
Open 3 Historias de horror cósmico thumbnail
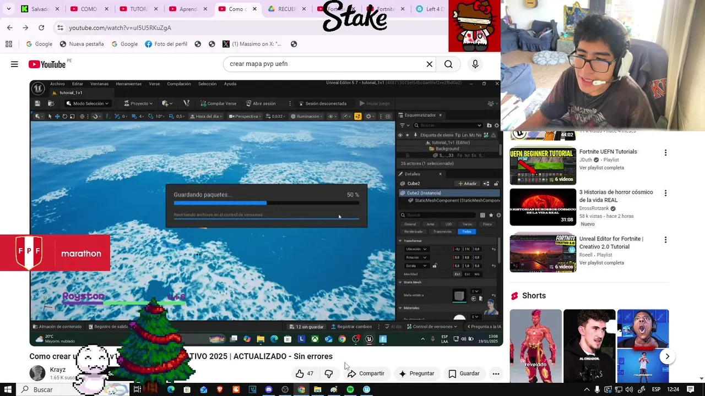(543, 207)
